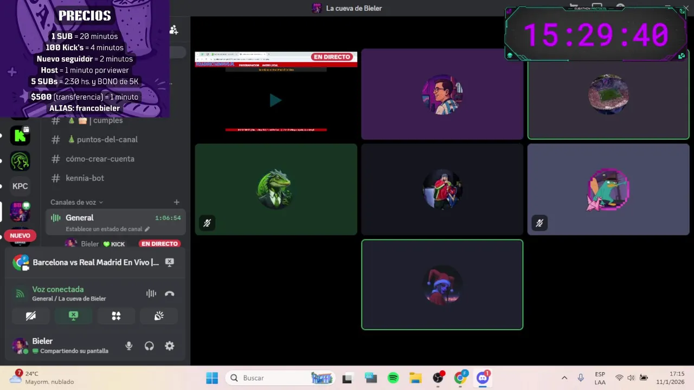Open the KPC server in sidebar
Image resolution: width=694 pixels, height=390 pixels.
pyautogui.click(x=20, y=186)
